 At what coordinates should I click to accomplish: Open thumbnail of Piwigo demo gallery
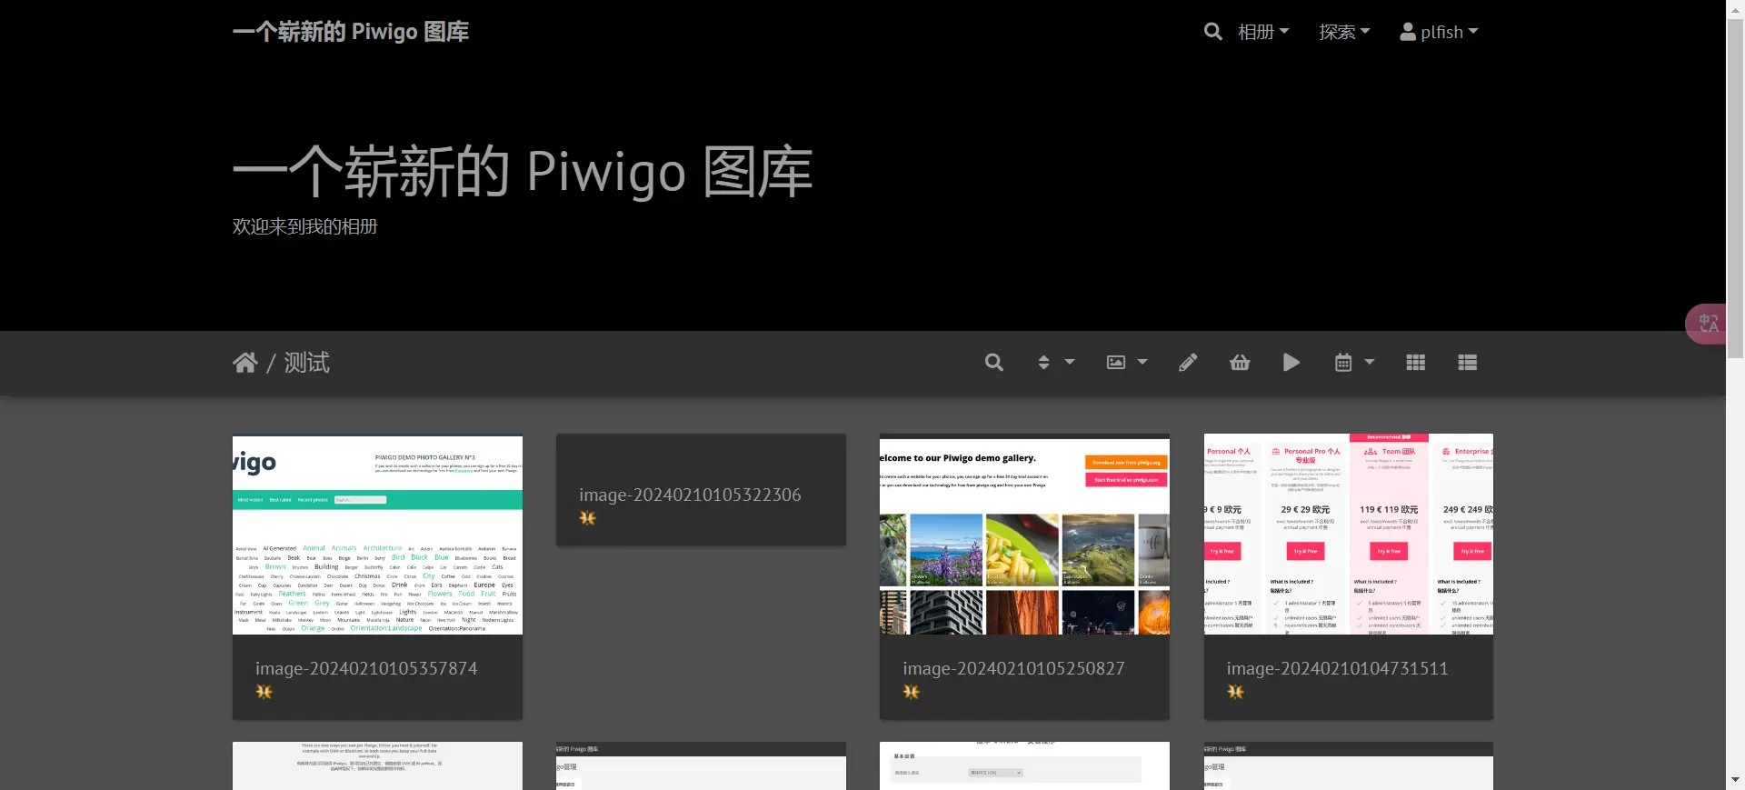[1024, 535]
